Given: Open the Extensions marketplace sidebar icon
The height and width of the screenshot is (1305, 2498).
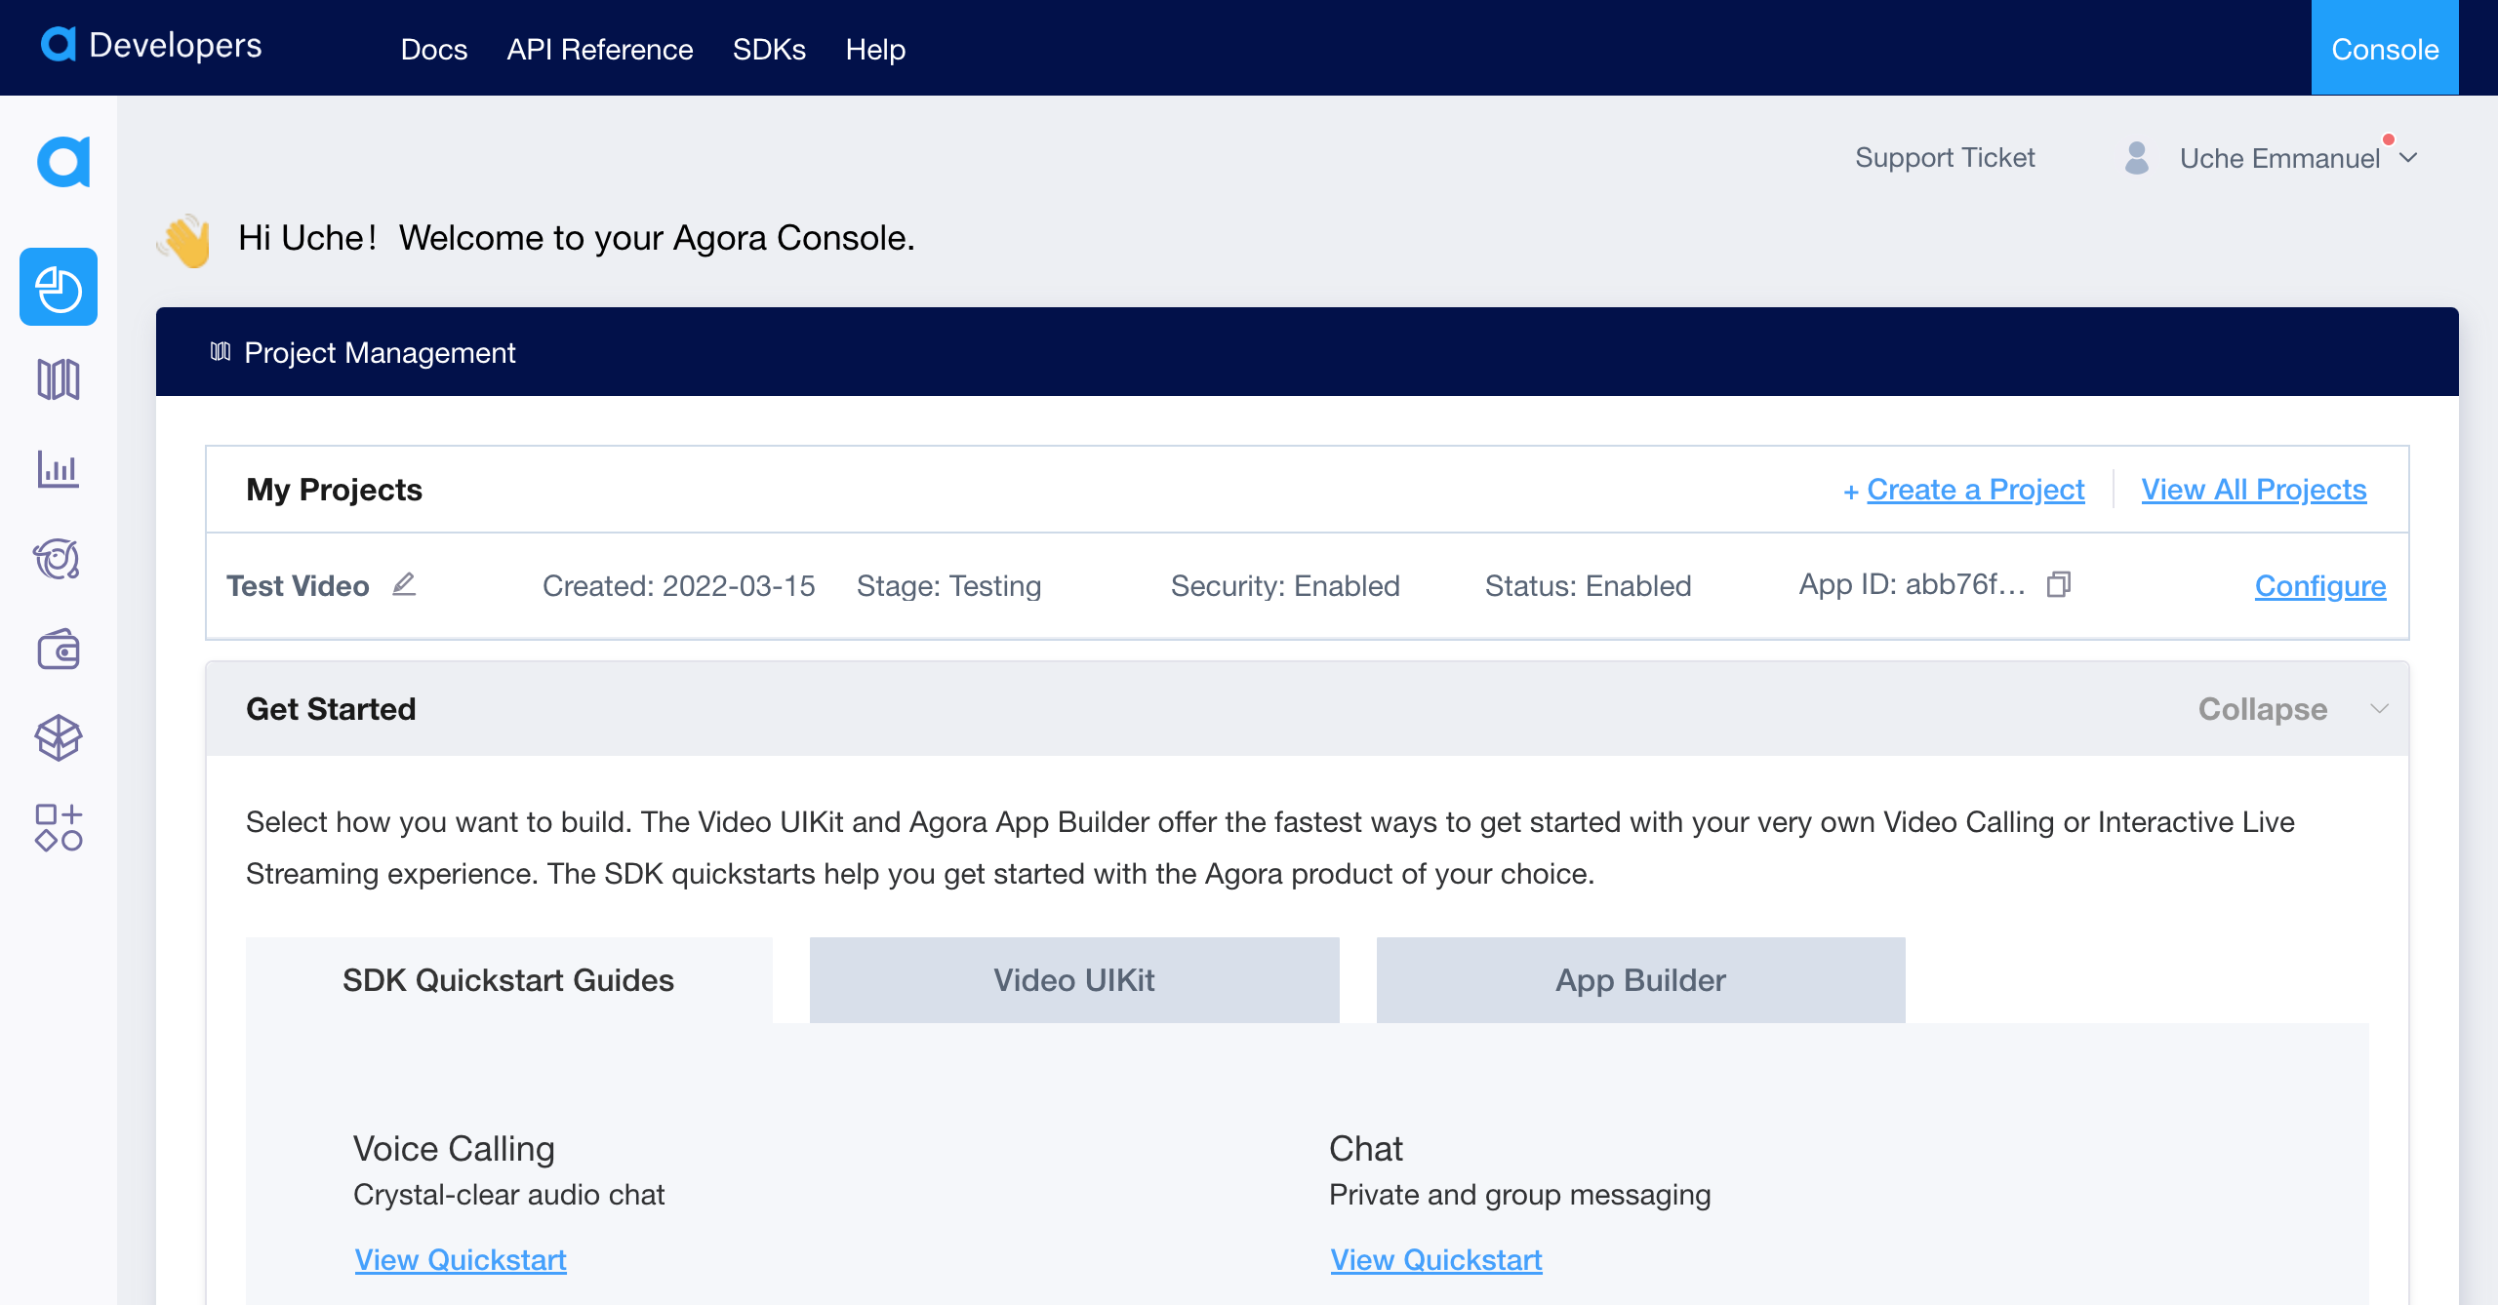Looking at the screenshot, I should [x=59, y=827].
